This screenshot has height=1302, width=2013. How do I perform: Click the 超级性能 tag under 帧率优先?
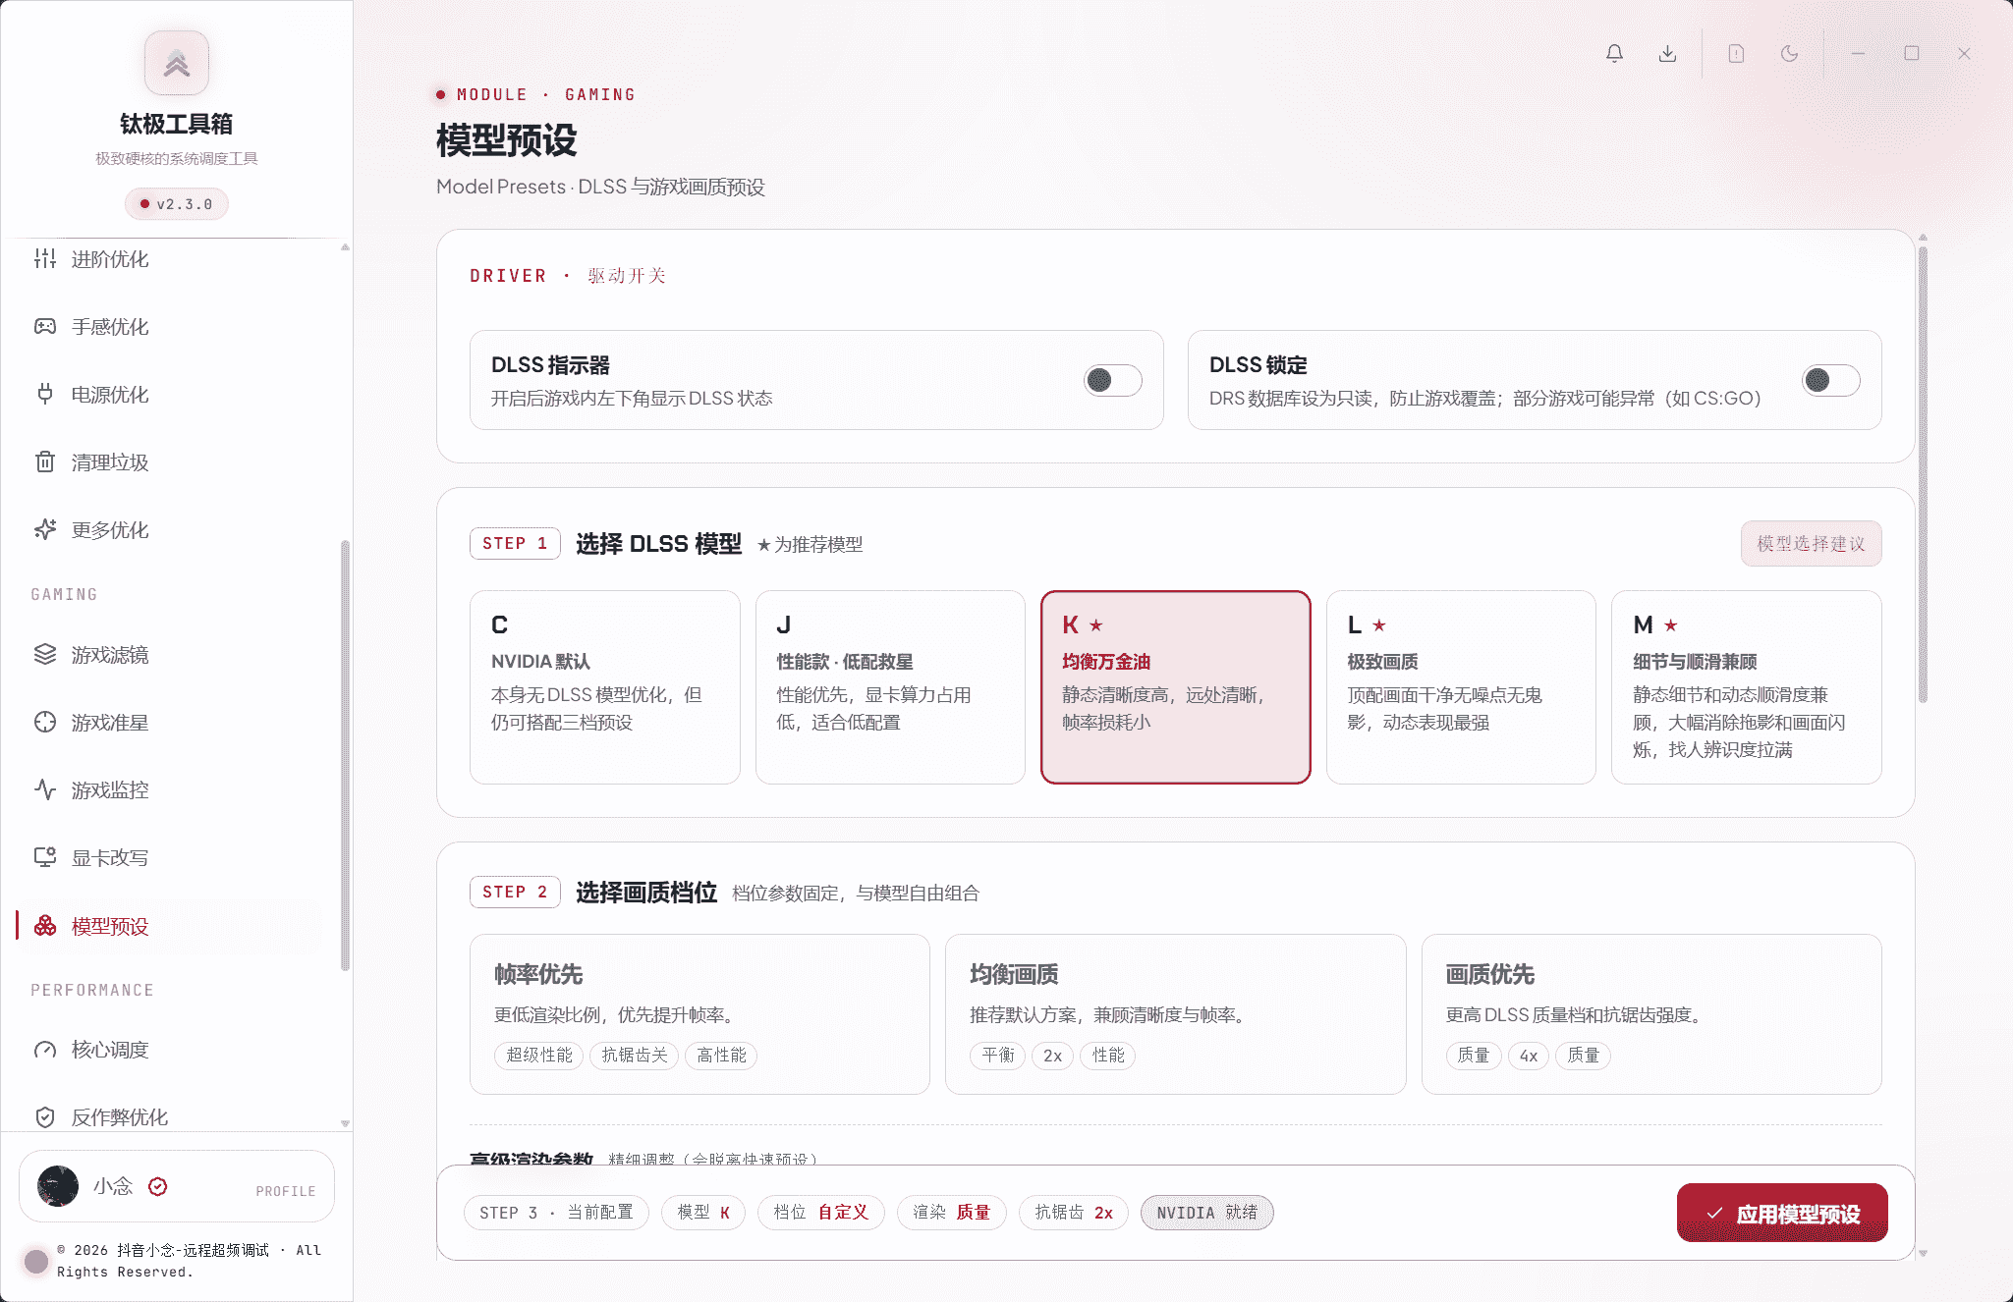539,1056
